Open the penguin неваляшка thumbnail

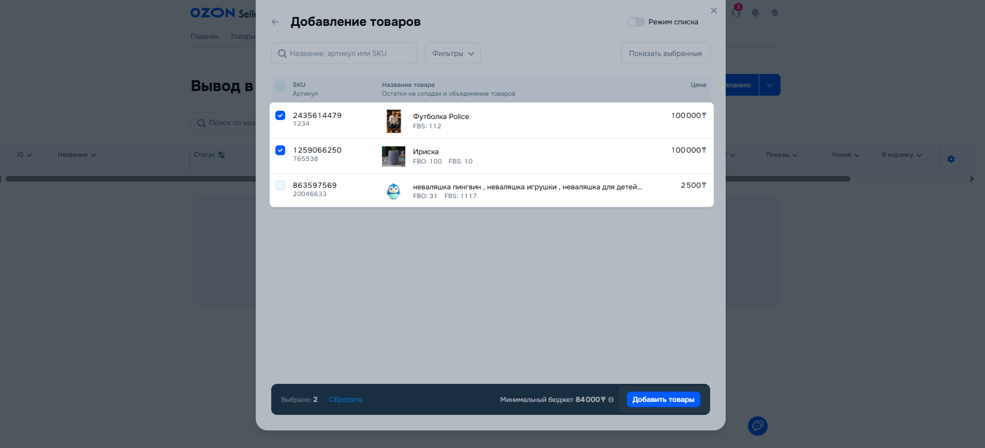point(393,191)
